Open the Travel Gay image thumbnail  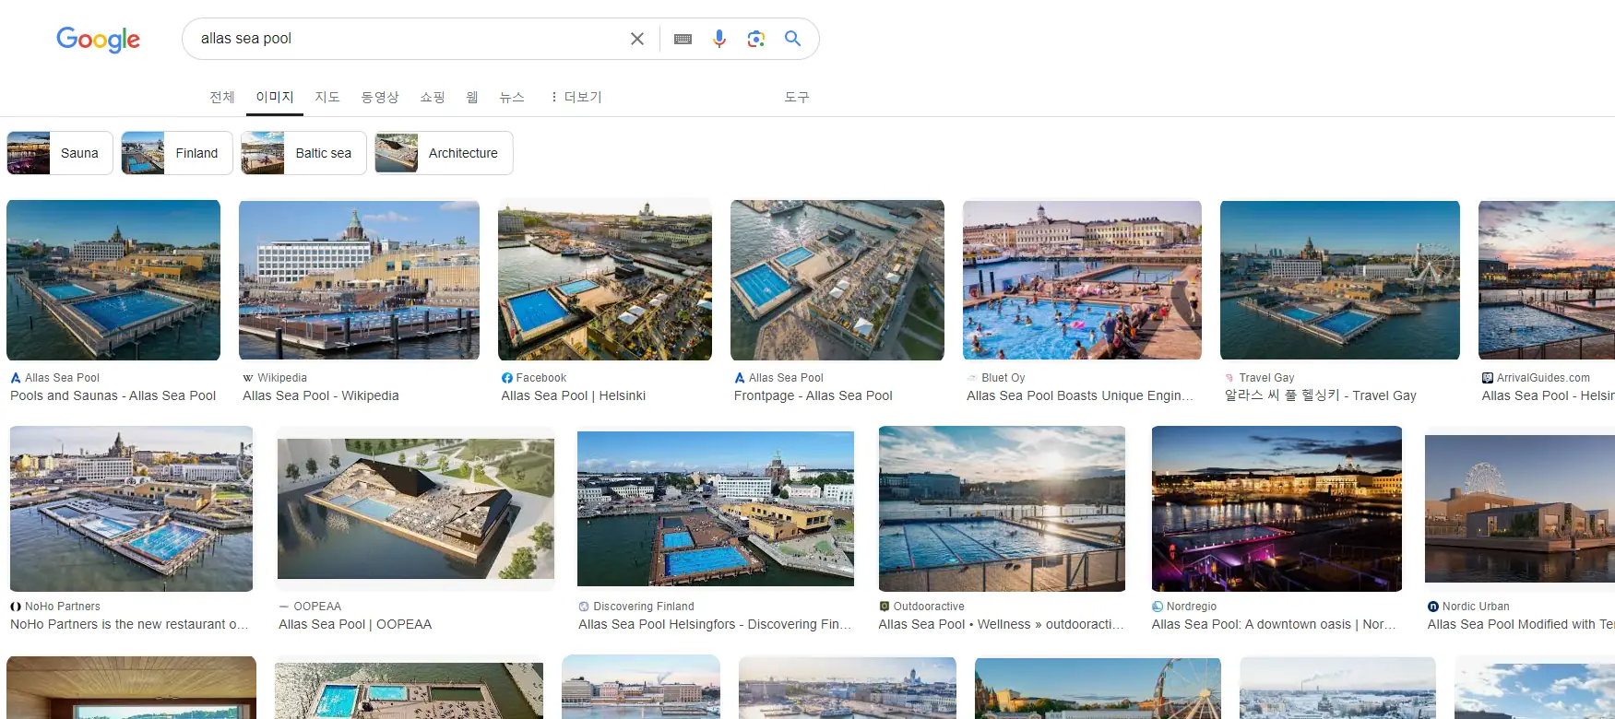pyautogui.click(x=1340, y=280)
